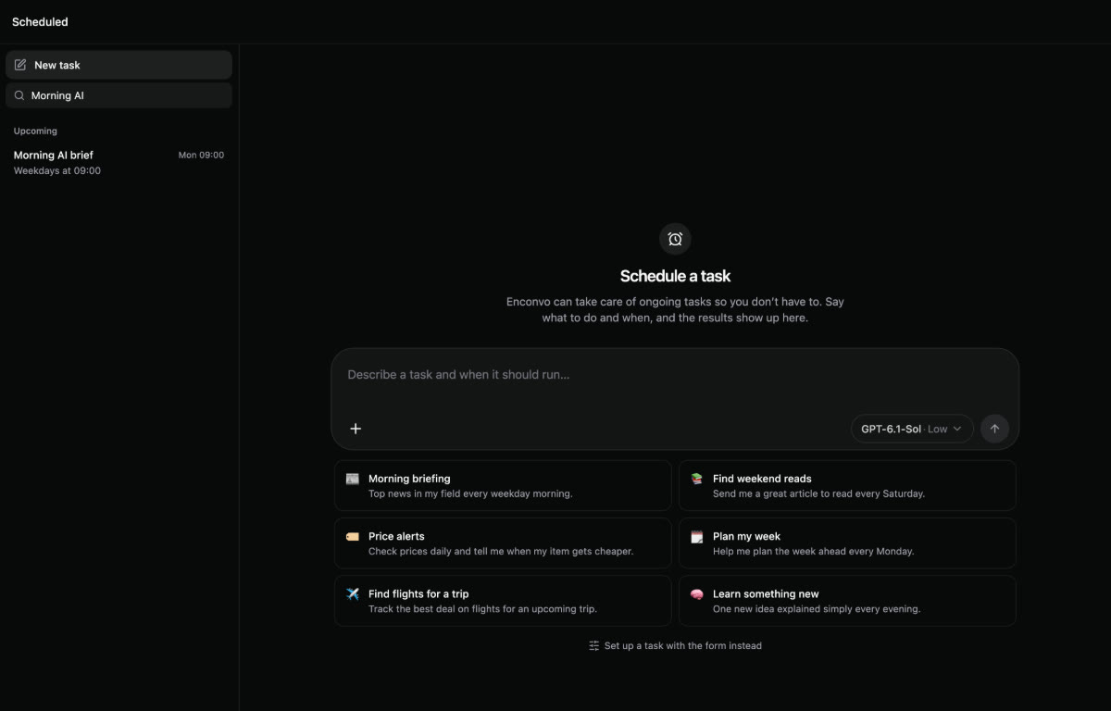Click the newspaper icon on Morning briefing

click(x=353, y=479)
